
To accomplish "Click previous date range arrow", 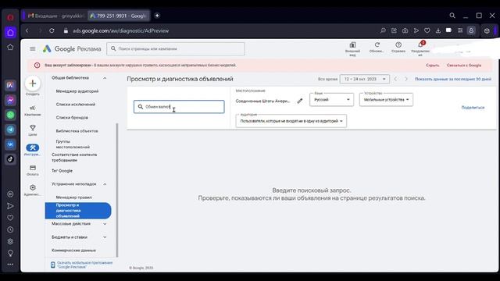I will 395,79.
